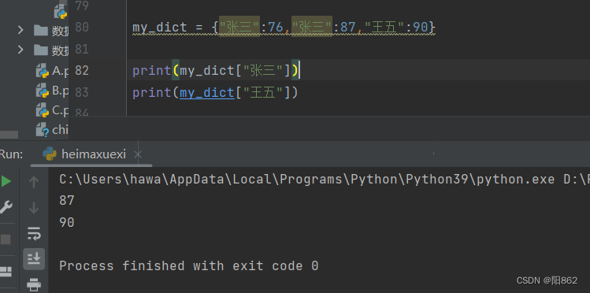Jump up the stack trace arrow
The height and width of the screenshot is (293, 590).
[34, 182]
